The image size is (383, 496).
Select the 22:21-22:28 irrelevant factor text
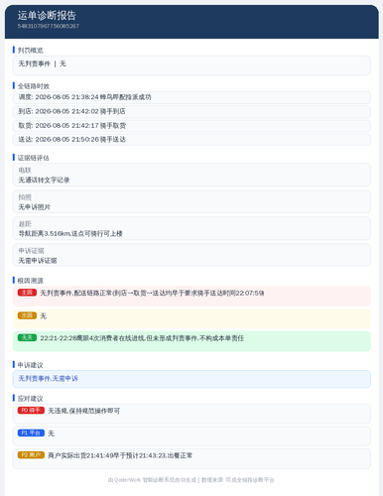tap(142, 338)
